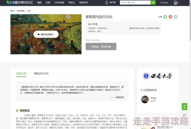Click the green search magnifier button
191x129 pixels.
(x=153, y=3)
